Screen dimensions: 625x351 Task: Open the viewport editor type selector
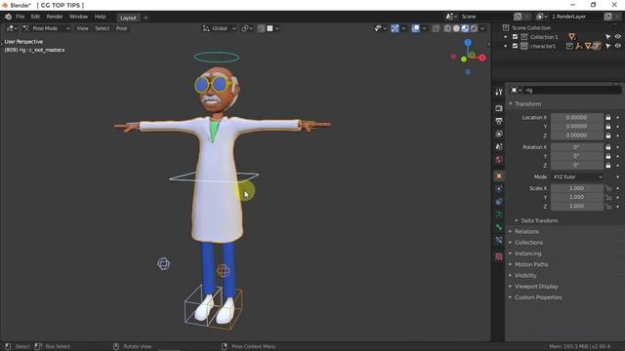[x=11, y=28]
